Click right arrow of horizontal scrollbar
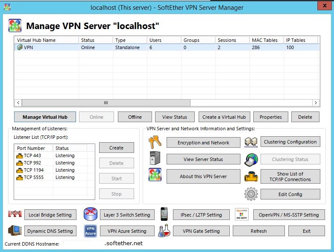Viewport: 334px width, 252px height. tap(316, 103)
